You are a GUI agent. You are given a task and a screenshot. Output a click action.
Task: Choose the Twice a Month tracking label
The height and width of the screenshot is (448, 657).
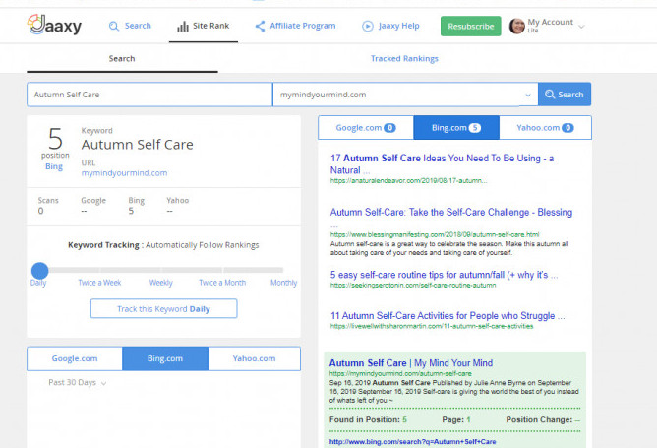click(x=222, y=283)
